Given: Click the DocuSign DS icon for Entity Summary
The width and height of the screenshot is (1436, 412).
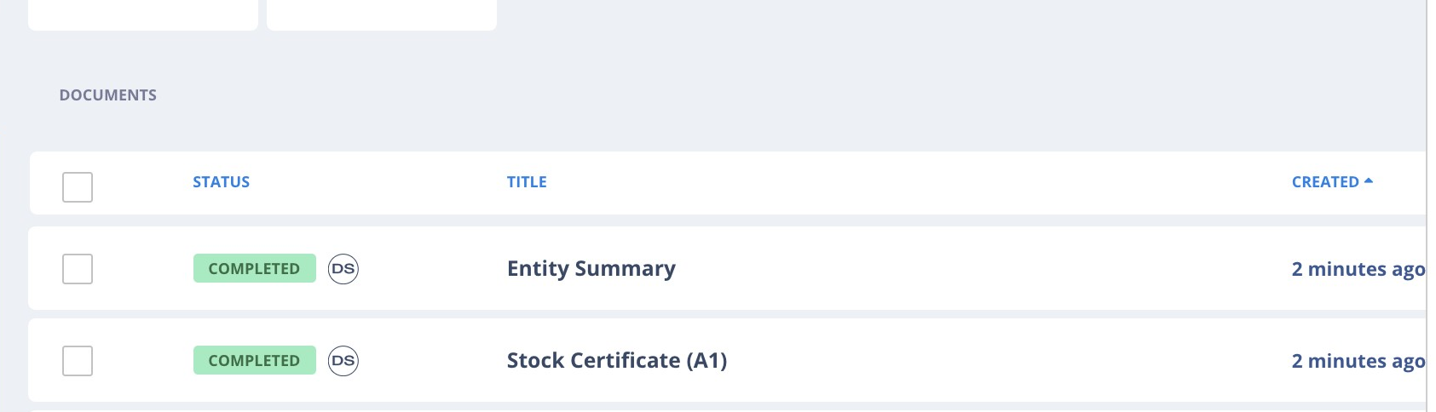Looking at the screenshot, I should click(x=343, y=269).
